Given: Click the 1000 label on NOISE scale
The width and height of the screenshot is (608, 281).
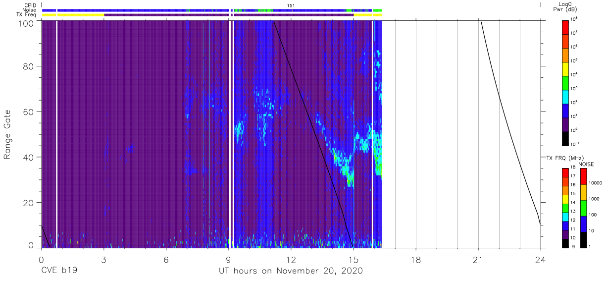Looking at the screenshot, I should (595, 199).
